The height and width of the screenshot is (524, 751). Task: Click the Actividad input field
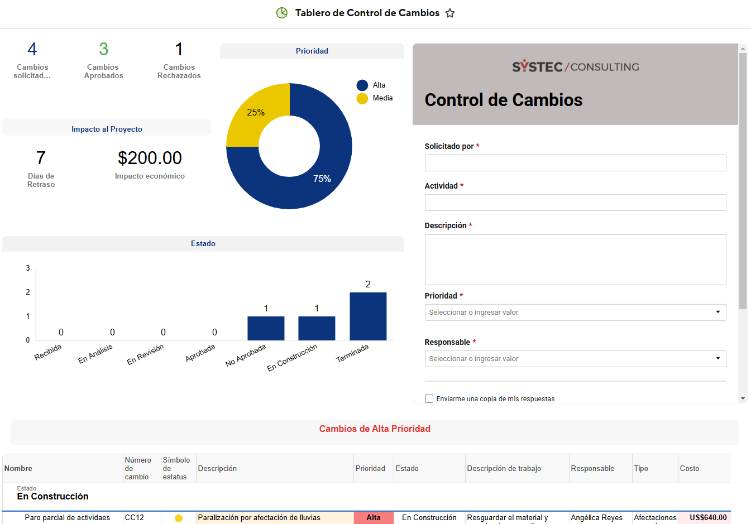click(575, 202)
